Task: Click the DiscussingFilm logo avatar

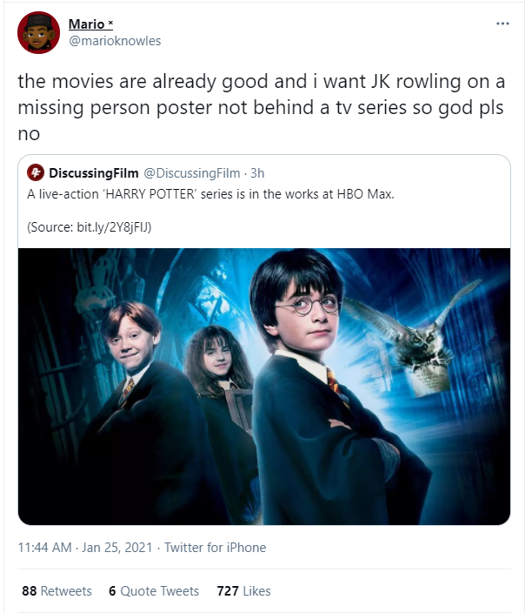Action: coord(36,172)
